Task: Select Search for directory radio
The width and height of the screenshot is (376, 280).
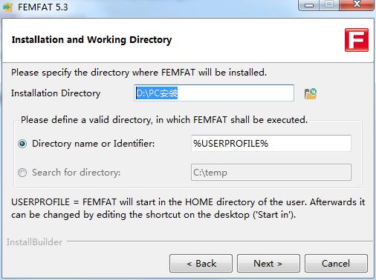Action: [22, 173]
